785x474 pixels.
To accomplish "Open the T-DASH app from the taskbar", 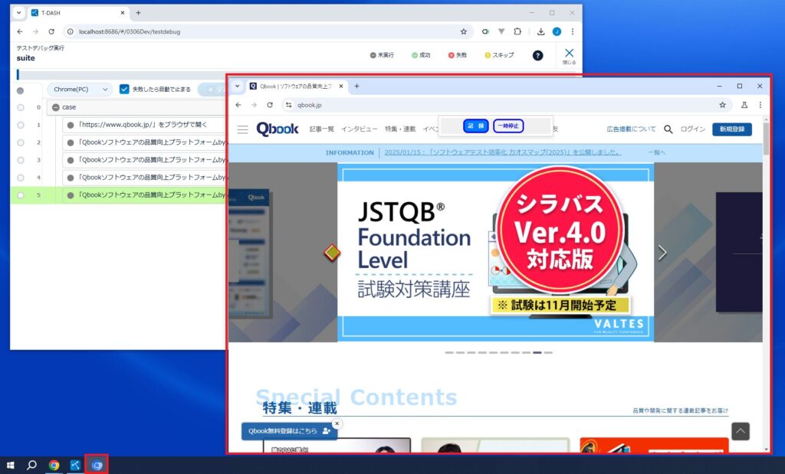I will (75, 466).
